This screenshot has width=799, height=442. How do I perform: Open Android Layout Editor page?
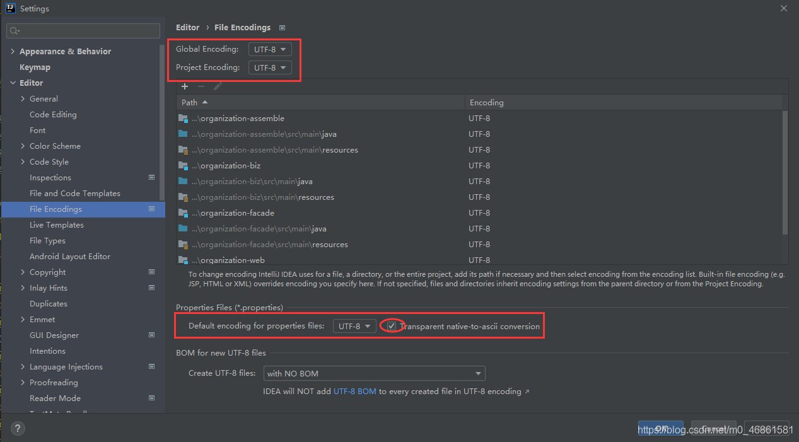point(70,257)
